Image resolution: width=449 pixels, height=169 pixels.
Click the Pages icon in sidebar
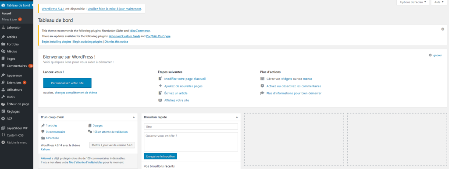[x=3, y=59]
